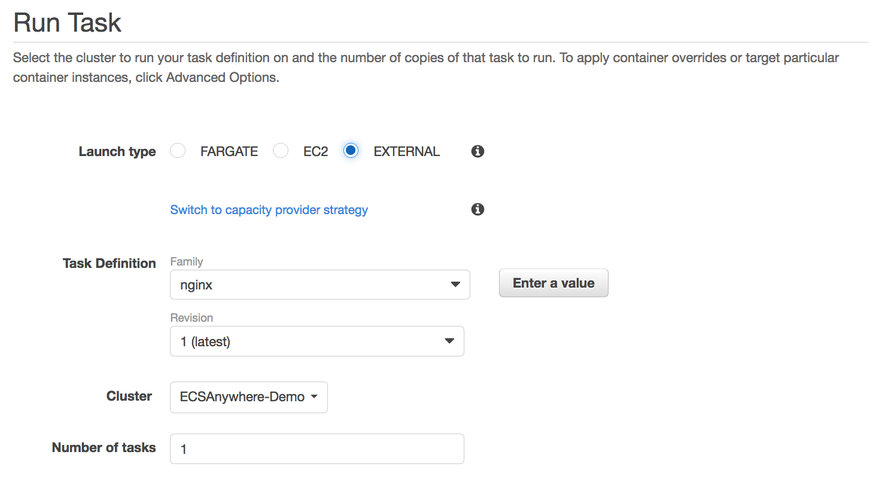Open the Revision dropdown showing 1 (latest)
879x479 pixels.
tap(317, 341)
